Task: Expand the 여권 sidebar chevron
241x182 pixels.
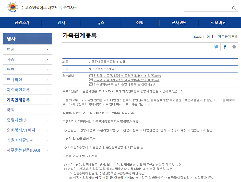Action: (47, 49)
